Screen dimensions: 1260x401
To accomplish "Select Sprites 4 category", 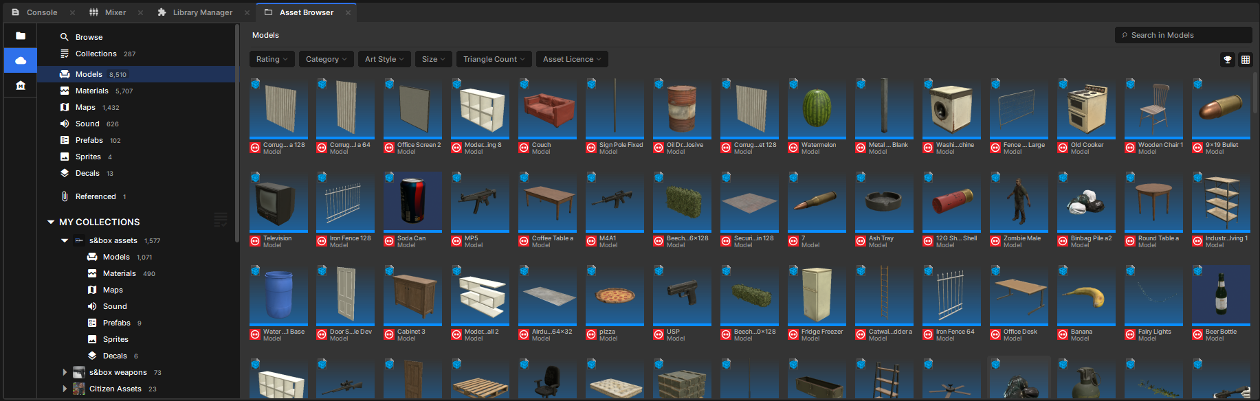I will pos(137,157).
